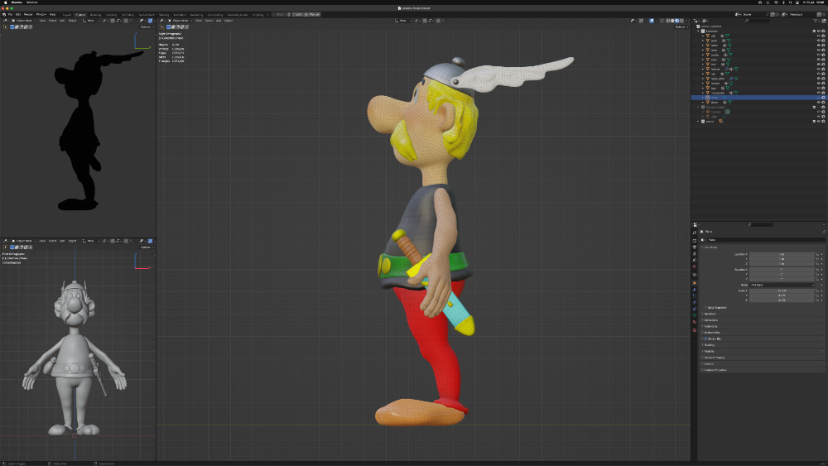Open the File menu

coord(10,14)
